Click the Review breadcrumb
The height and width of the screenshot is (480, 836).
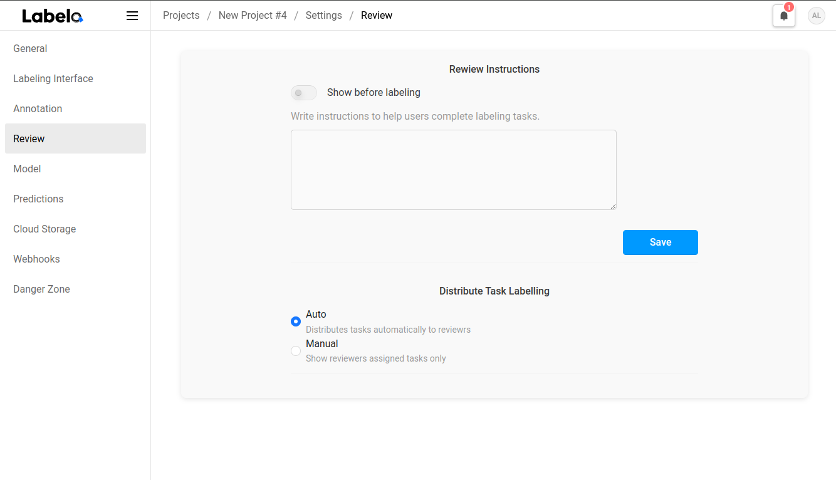377,16
